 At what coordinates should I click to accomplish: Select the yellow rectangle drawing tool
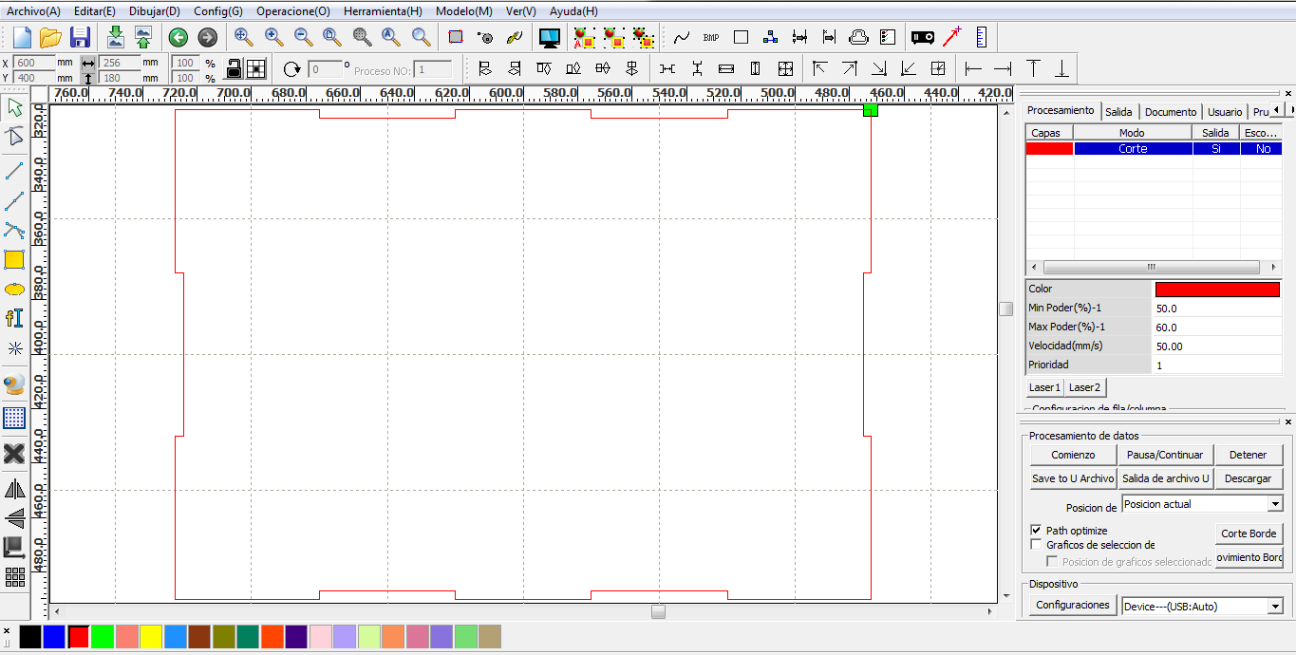click(x=14, y=259)
